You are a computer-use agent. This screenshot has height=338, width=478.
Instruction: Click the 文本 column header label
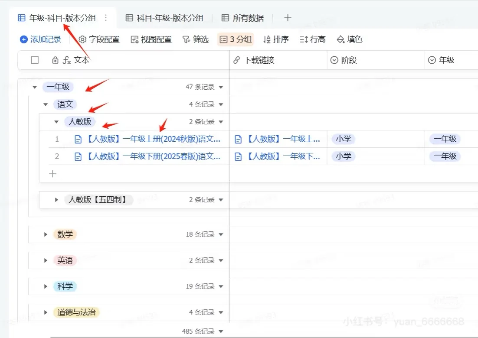(82, 60)
